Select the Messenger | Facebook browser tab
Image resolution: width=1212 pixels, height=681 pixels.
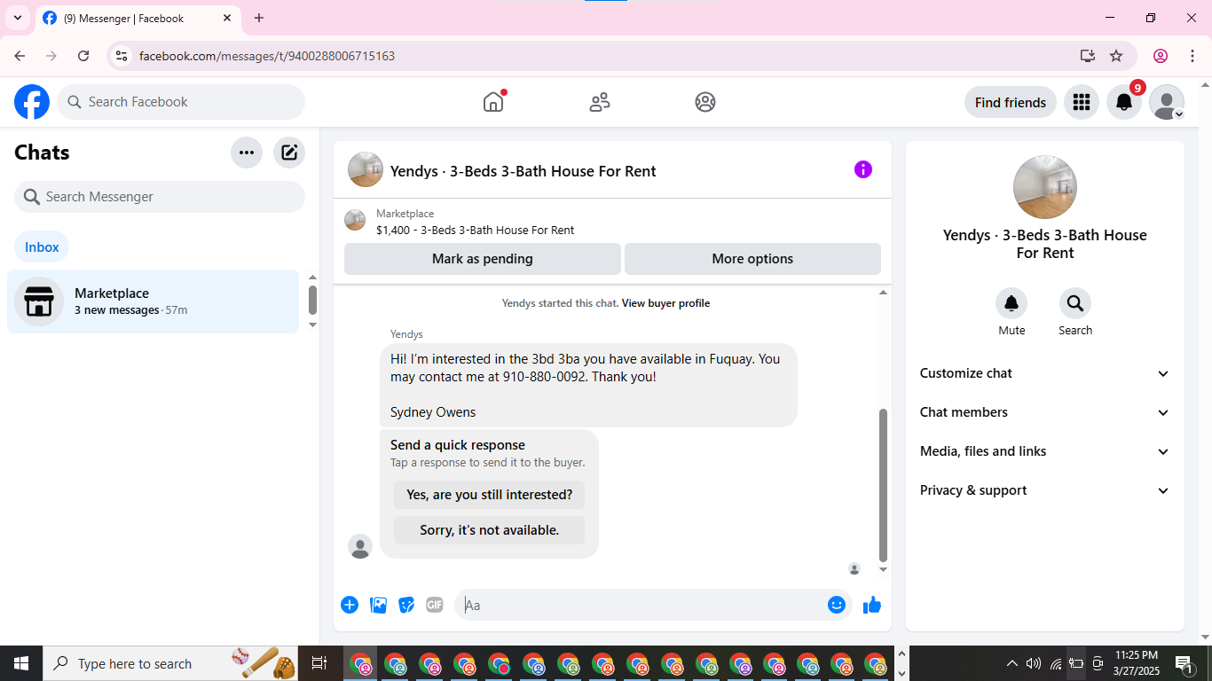point(138,19)
